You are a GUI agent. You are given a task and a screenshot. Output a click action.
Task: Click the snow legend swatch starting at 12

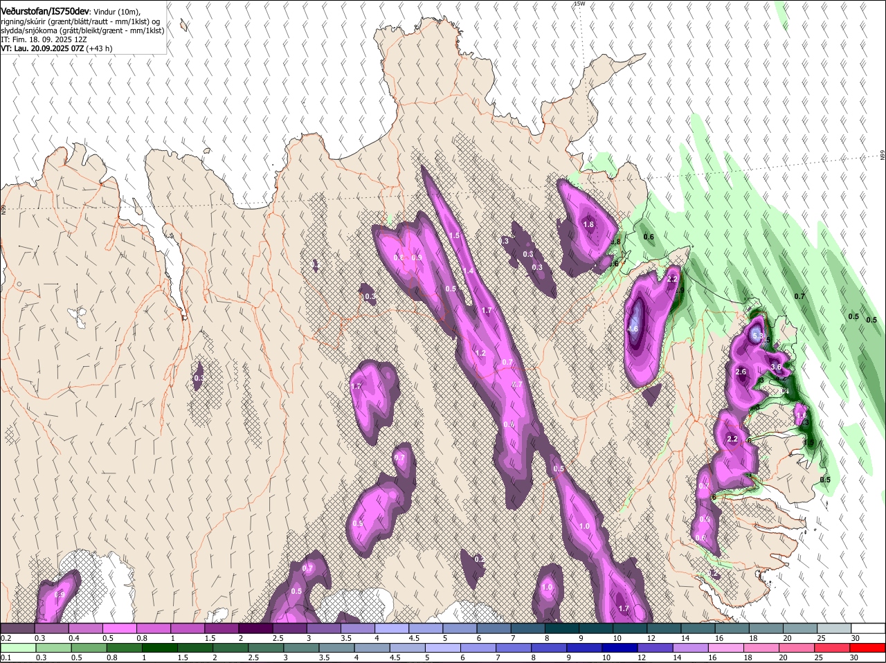(664, 628)
